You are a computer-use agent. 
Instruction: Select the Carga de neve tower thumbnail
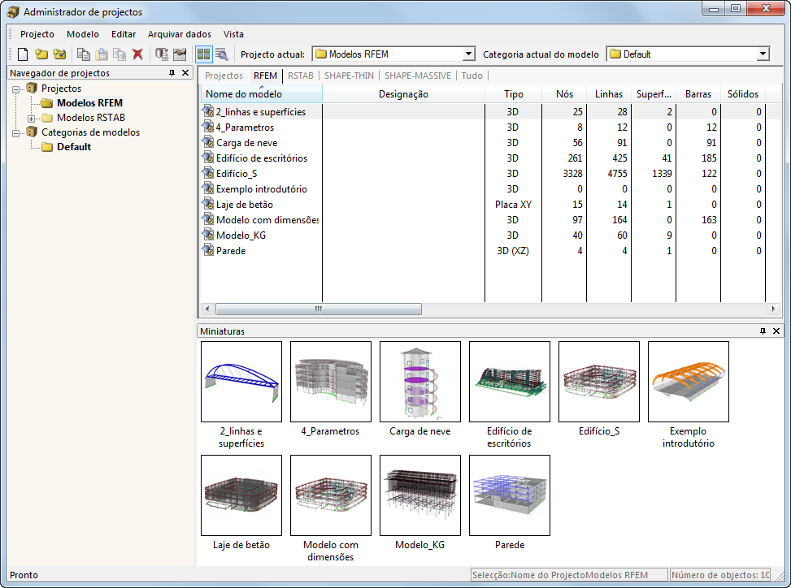pos(420,382)
